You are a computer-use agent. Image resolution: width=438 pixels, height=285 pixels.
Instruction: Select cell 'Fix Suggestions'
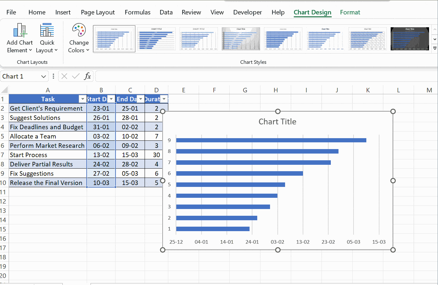[x=48, y=173]
